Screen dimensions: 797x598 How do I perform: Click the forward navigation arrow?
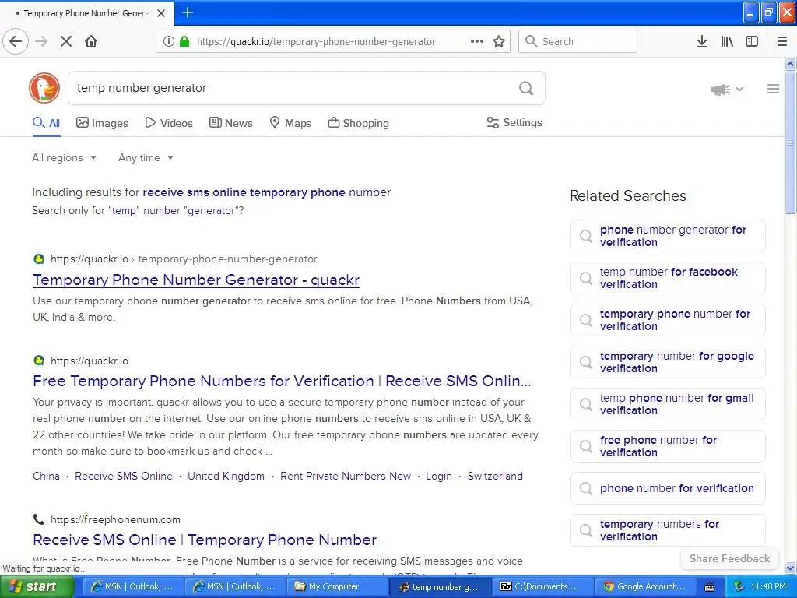(42, 41)
